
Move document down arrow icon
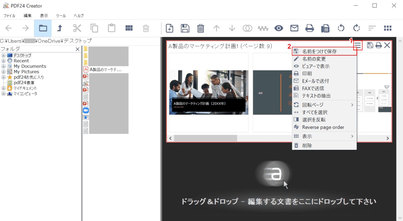232,28
